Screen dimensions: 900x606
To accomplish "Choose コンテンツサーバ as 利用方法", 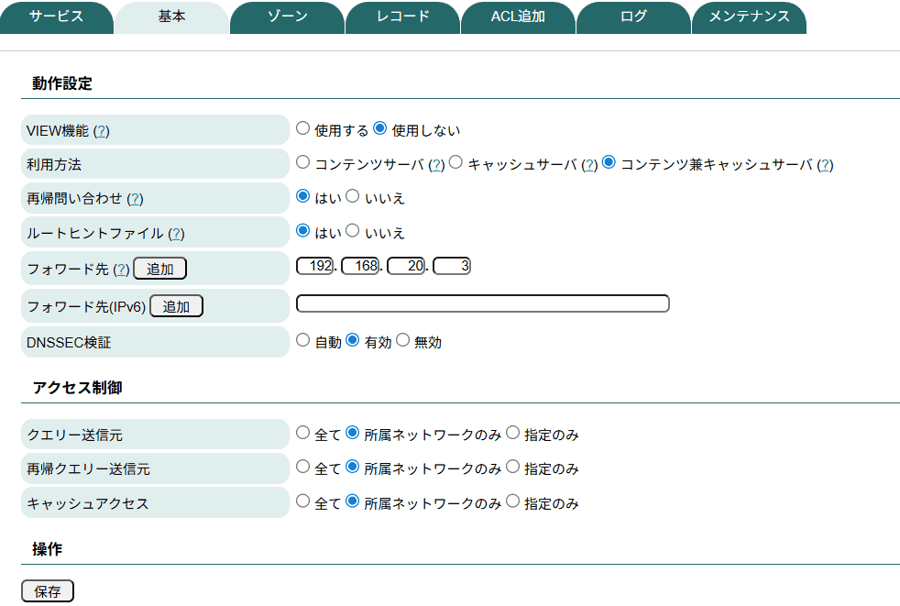I will click(x=303, y=163).
